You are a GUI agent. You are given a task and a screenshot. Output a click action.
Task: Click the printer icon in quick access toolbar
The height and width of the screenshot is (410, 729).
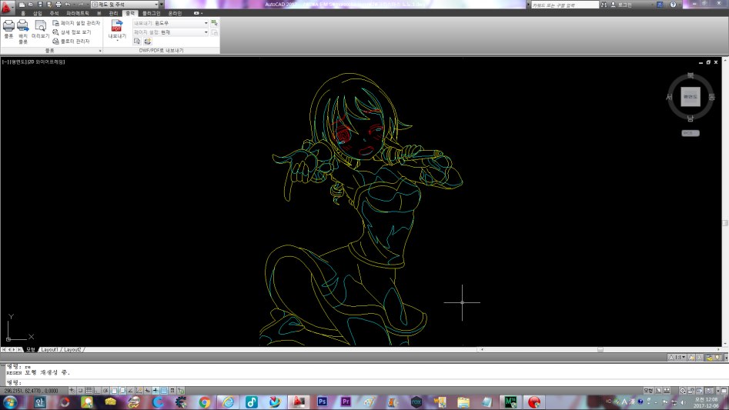59,4
